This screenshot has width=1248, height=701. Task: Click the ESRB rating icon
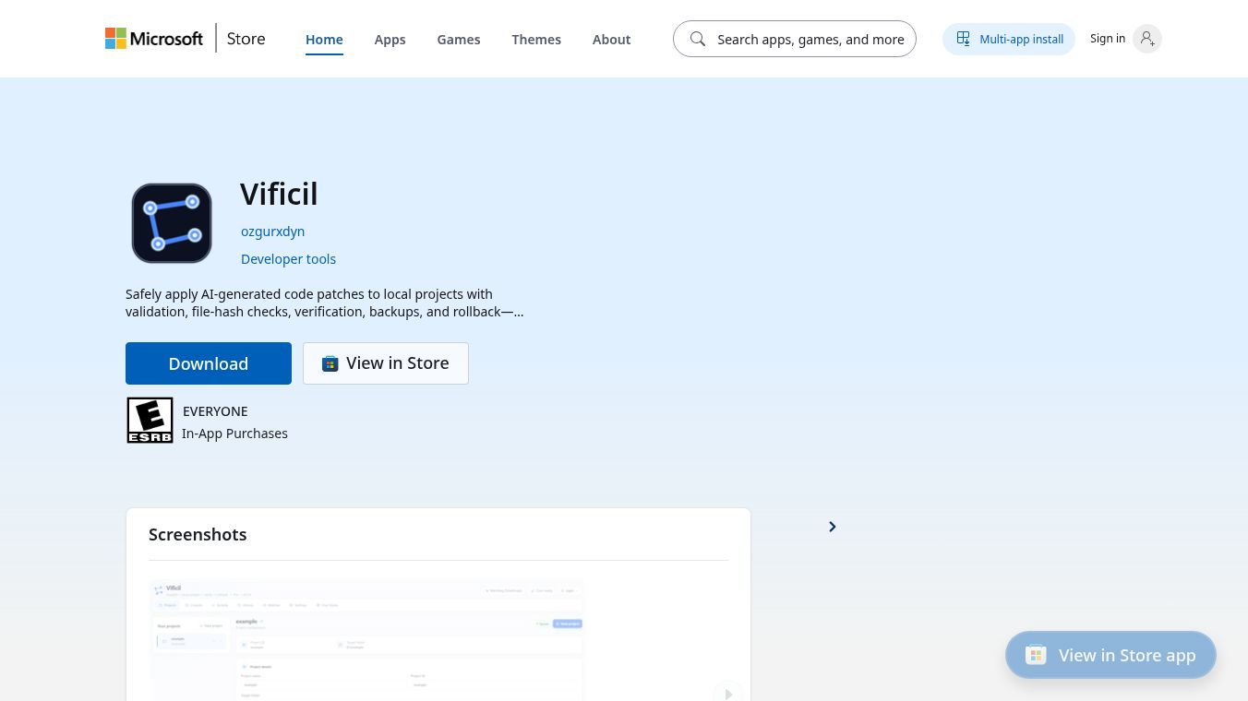point(150,421)
